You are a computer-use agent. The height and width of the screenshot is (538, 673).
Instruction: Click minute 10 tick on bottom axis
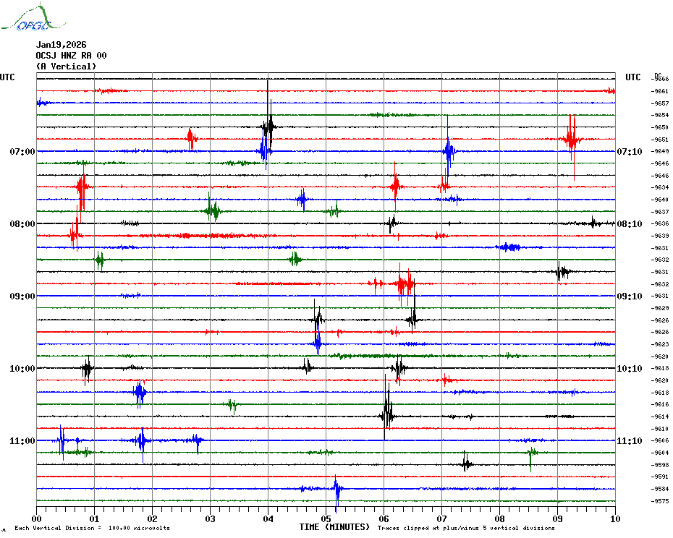(x=614, y=518)
